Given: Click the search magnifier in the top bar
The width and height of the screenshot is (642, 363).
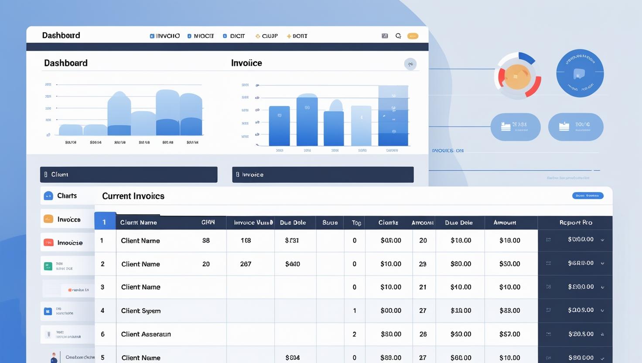Looking at the screenshot, I should tap(398, 36).
